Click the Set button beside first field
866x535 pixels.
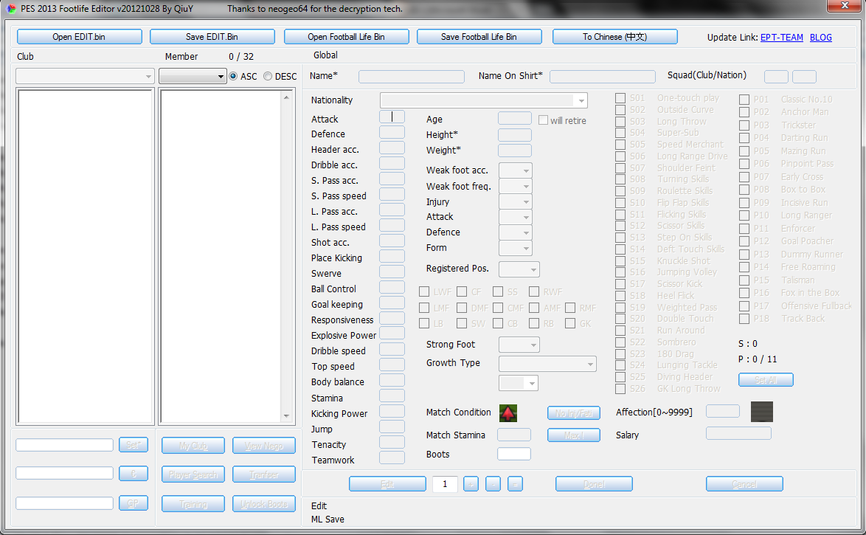tap(134, 444)
